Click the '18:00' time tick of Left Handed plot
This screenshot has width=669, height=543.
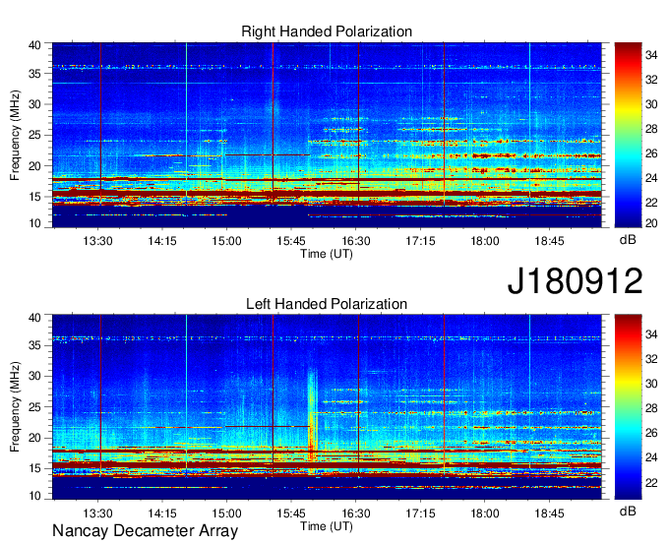485,513
